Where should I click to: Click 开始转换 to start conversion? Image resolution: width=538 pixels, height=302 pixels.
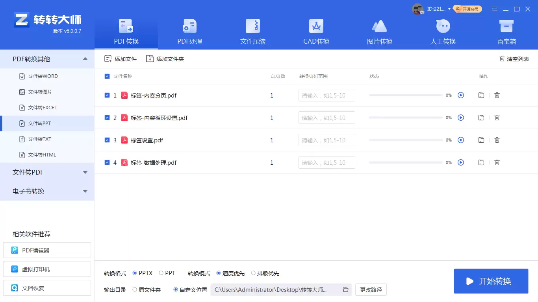[491, 281]
